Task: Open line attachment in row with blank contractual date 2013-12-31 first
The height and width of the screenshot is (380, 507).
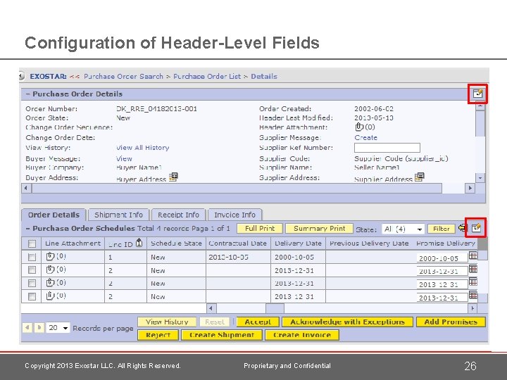Action: pos(50,269)
